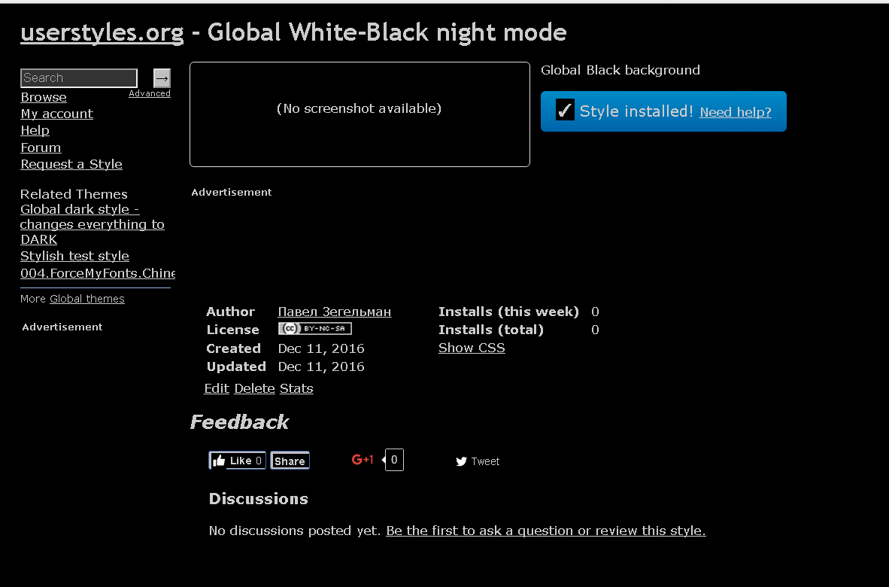Click the Google +1 icon
Image resolution: width=889 pixels, height=587 pixels.
[x=362, y=459]
